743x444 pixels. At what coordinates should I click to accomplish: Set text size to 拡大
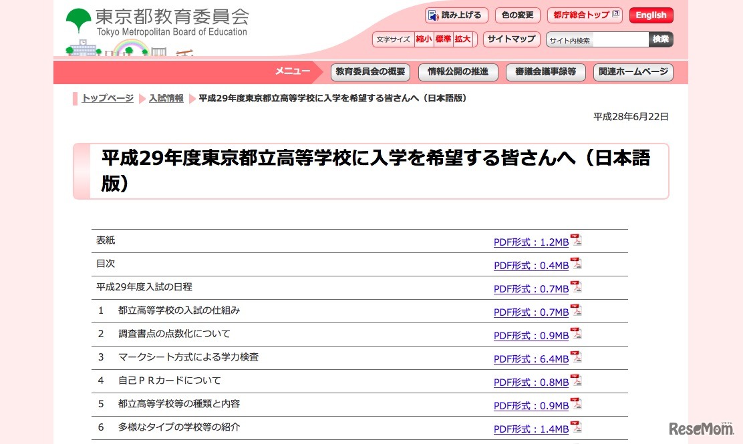pyautogui.click(x=462, y=39)
